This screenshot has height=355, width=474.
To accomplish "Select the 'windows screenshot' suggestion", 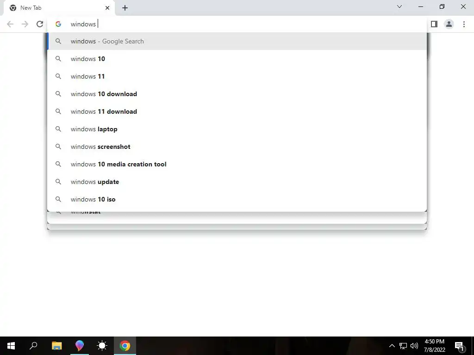I will [237, 147].
